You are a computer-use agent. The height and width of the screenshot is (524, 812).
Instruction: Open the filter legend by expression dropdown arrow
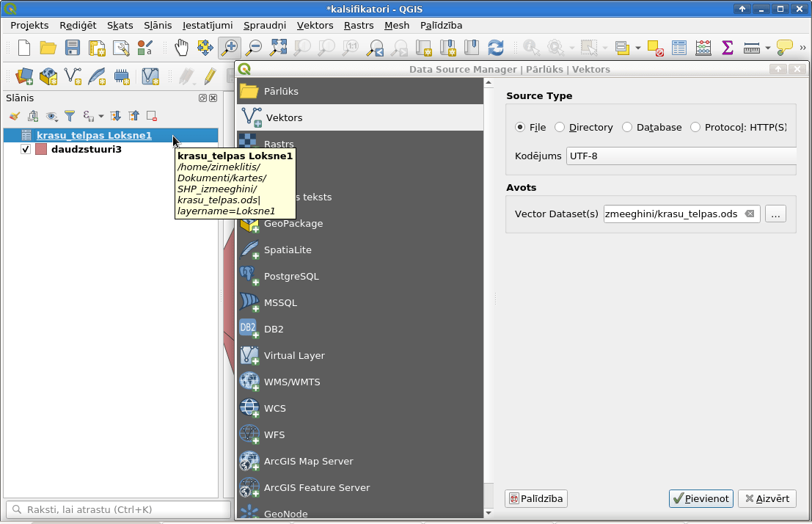pyautogui.click(x=101, y=116)
